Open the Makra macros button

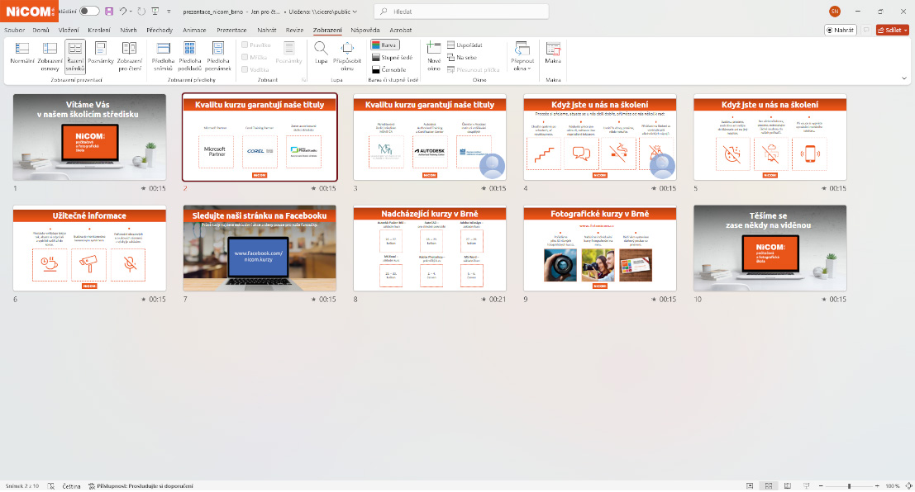[553, 54]
